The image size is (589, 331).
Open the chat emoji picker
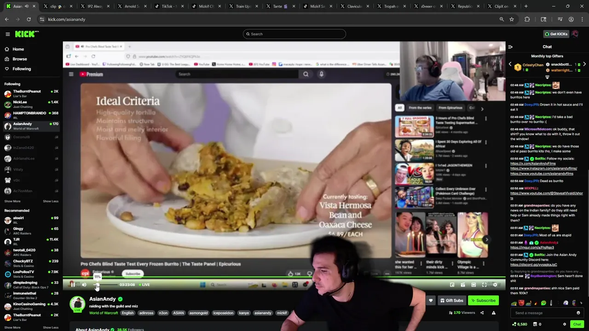click(x=578, y=313)
